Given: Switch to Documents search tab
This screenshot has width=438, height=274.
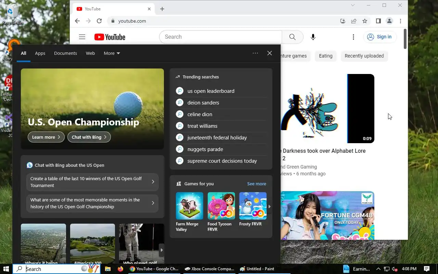Looking at the screenshot, I should coord(65,53).
